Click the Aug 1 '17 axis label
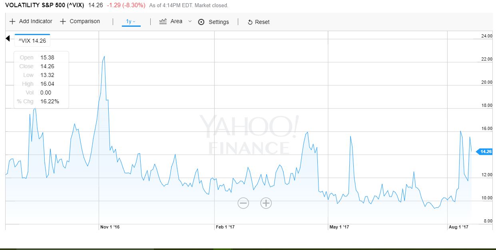This screenshot has height=250, width=496. 459,227
